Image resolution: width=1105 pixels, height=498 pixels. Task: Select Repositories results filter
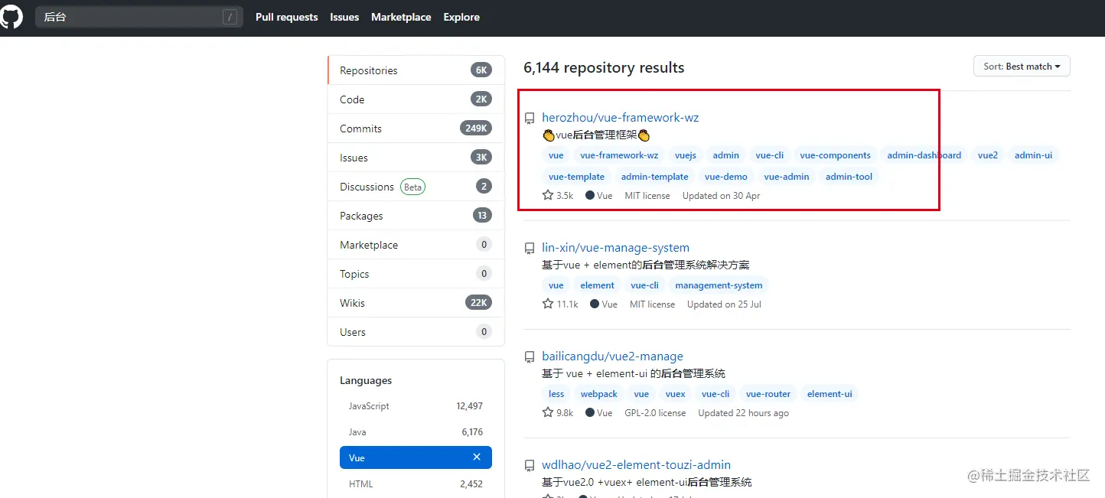[416, 70]
